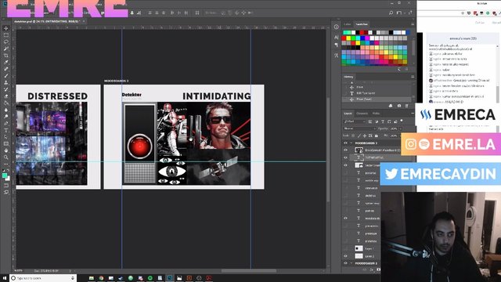Select the Rectangle shape tool
The image size is (501, 282).
(x=6, y=143)
